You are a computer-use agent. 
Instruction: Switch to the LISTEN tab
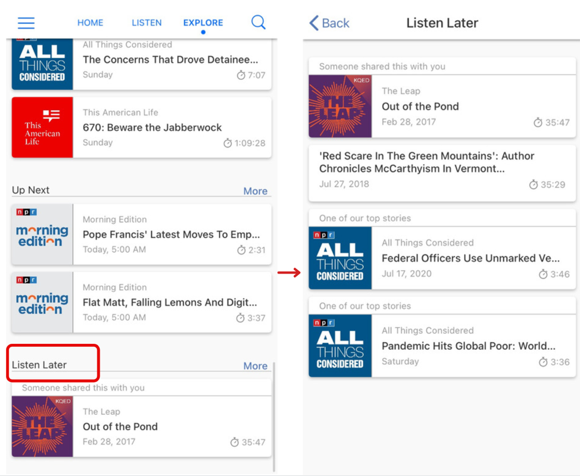coord(147,23)
